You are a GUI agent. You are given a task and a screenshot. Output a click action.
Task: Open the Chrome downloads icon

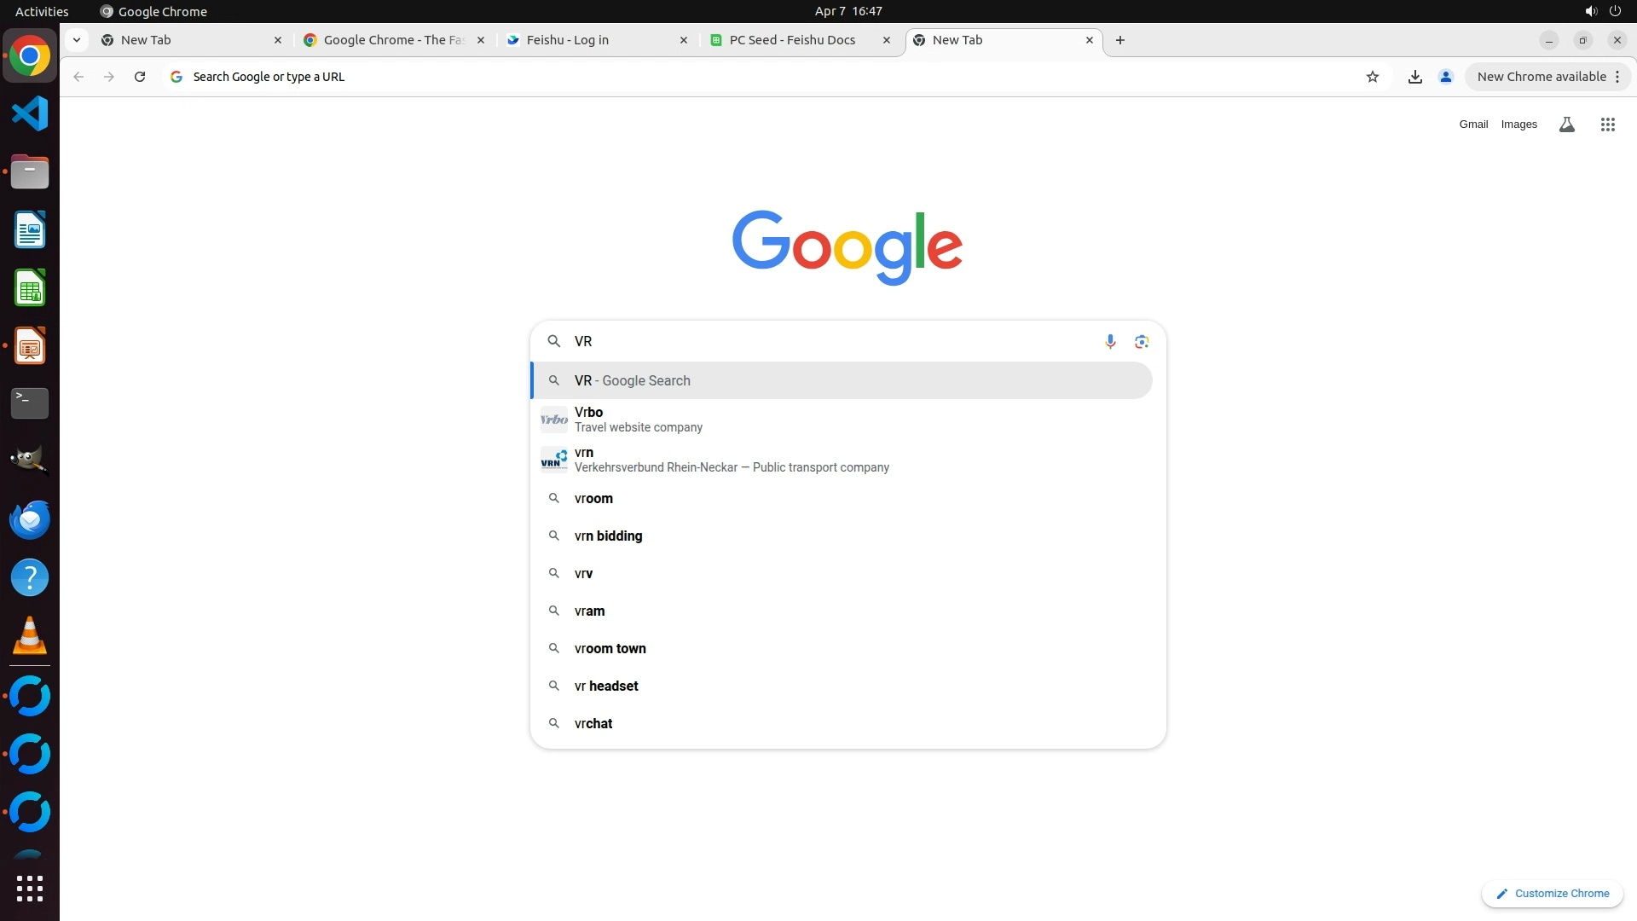(x=1414, y=77)
